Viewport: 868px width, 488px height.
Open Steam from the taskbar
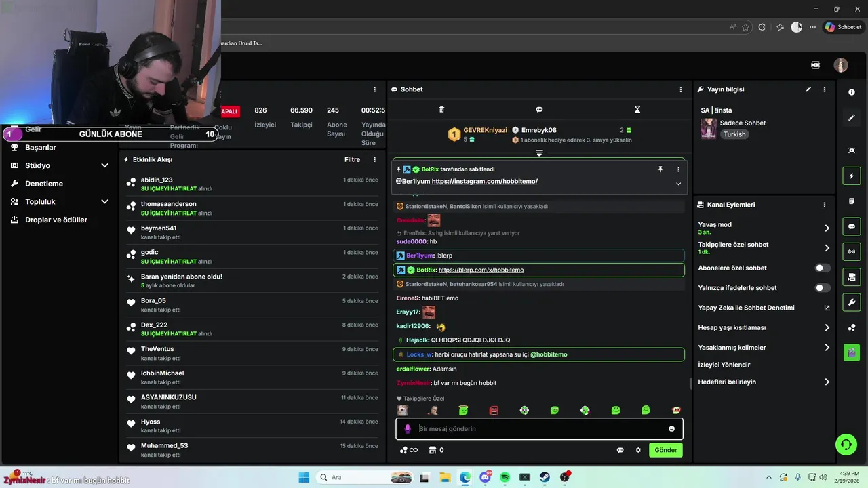point(545,477)
